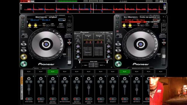
Task: Click previous track button on left deck
Action: coord(22,44)
